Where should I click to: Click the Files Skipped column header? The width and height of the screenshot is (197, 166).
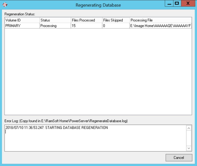116,20
